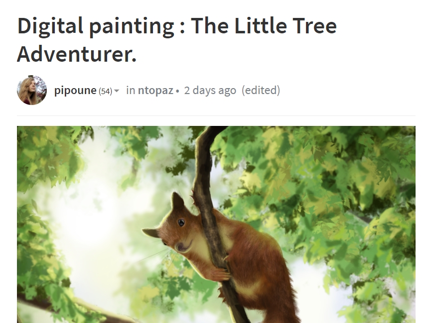Screen dimensions: 434x323
Task: Select the word 'Adventurer.' in the title
Action: click(77, 54)
